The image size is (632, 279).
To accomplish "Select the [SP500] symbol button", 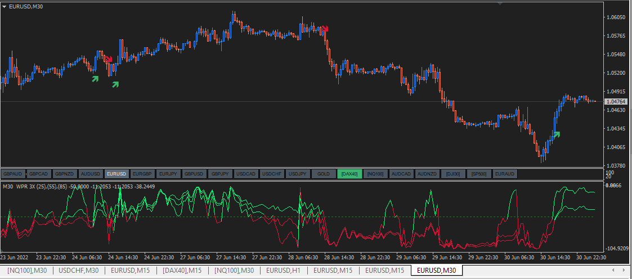I will 479,174.
